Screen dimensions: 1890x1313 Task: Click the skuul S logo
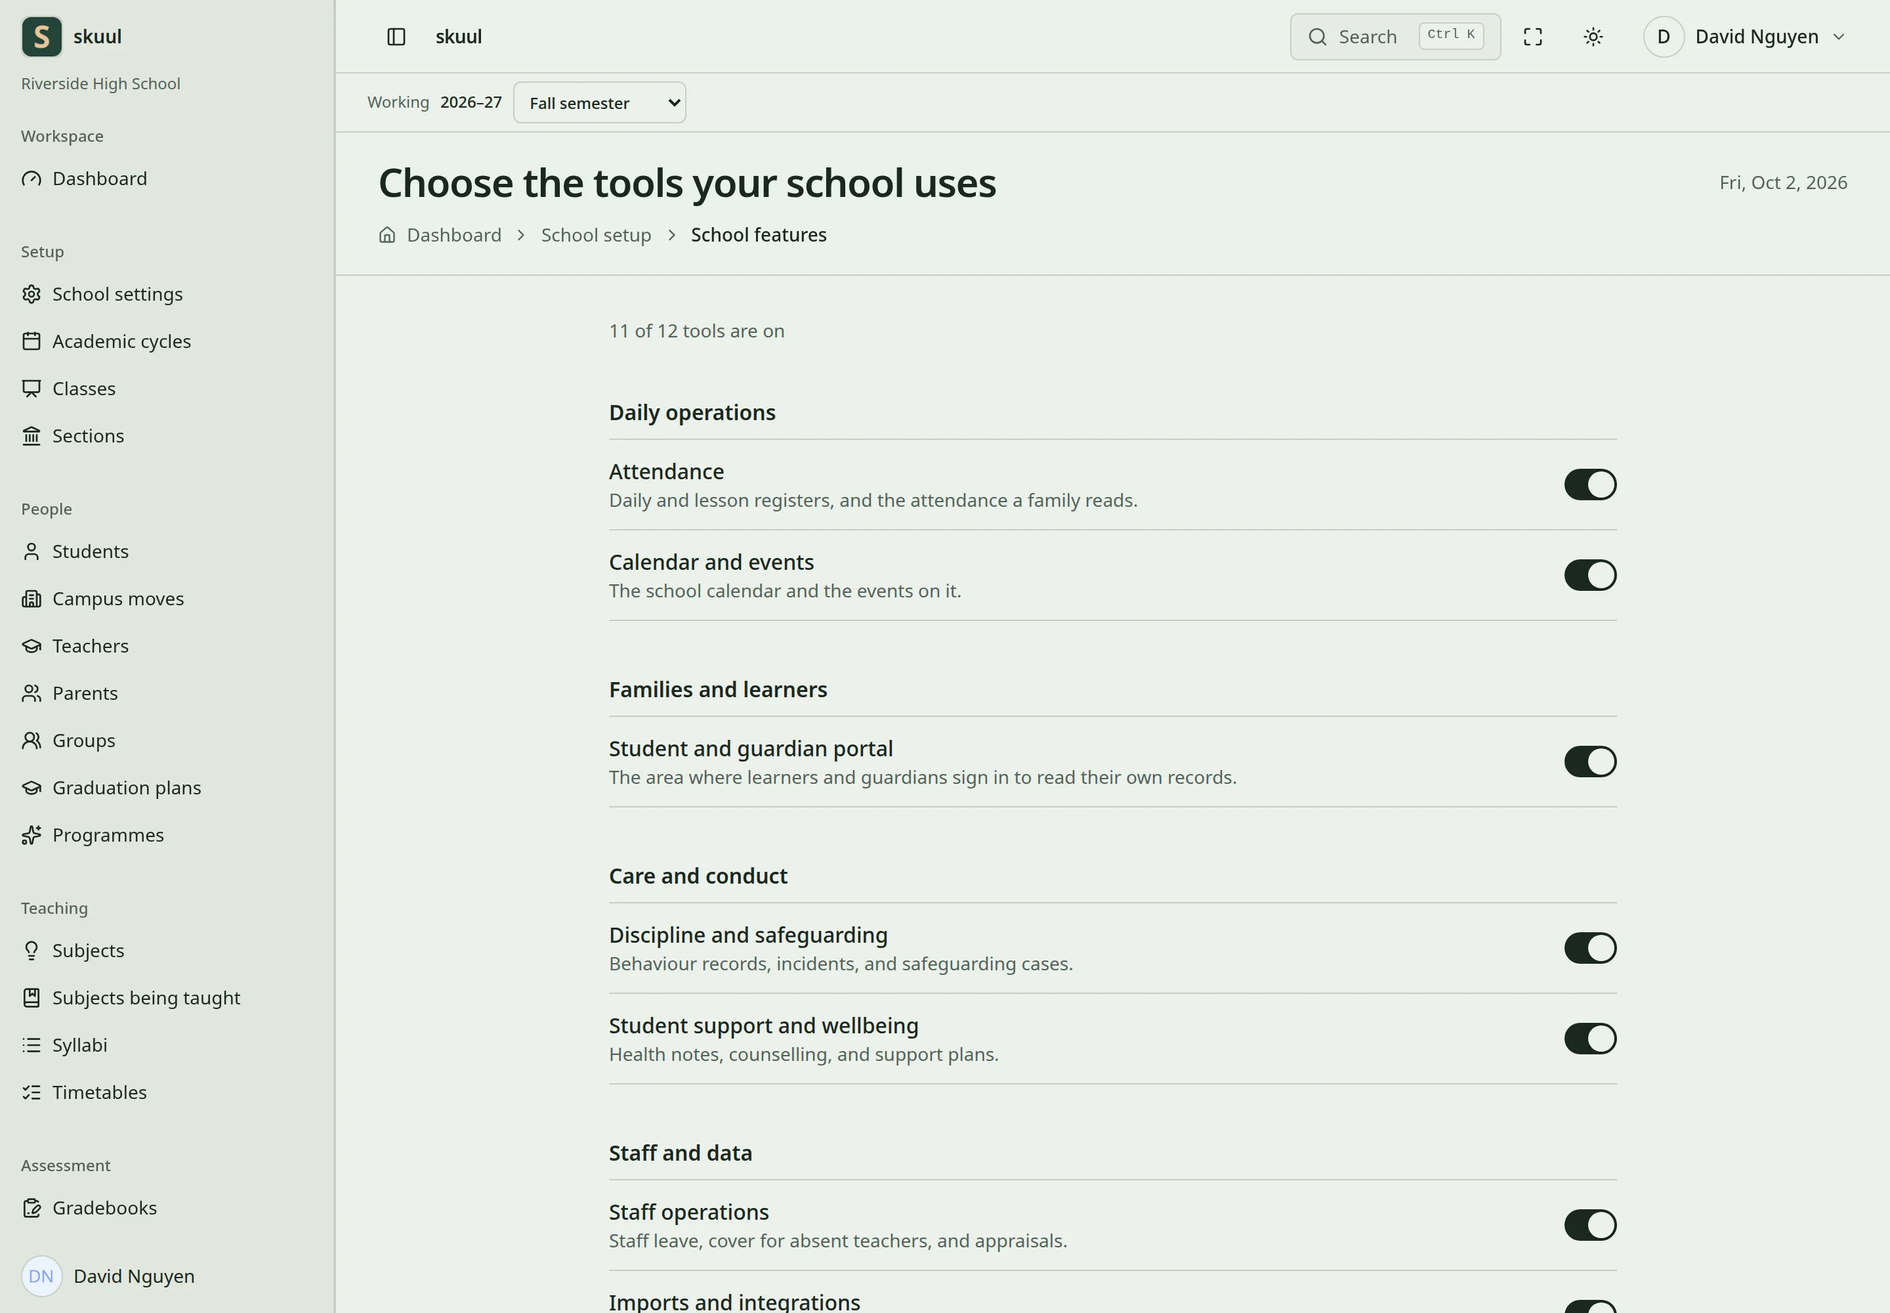pyautogui.click(x=42, y=37)
